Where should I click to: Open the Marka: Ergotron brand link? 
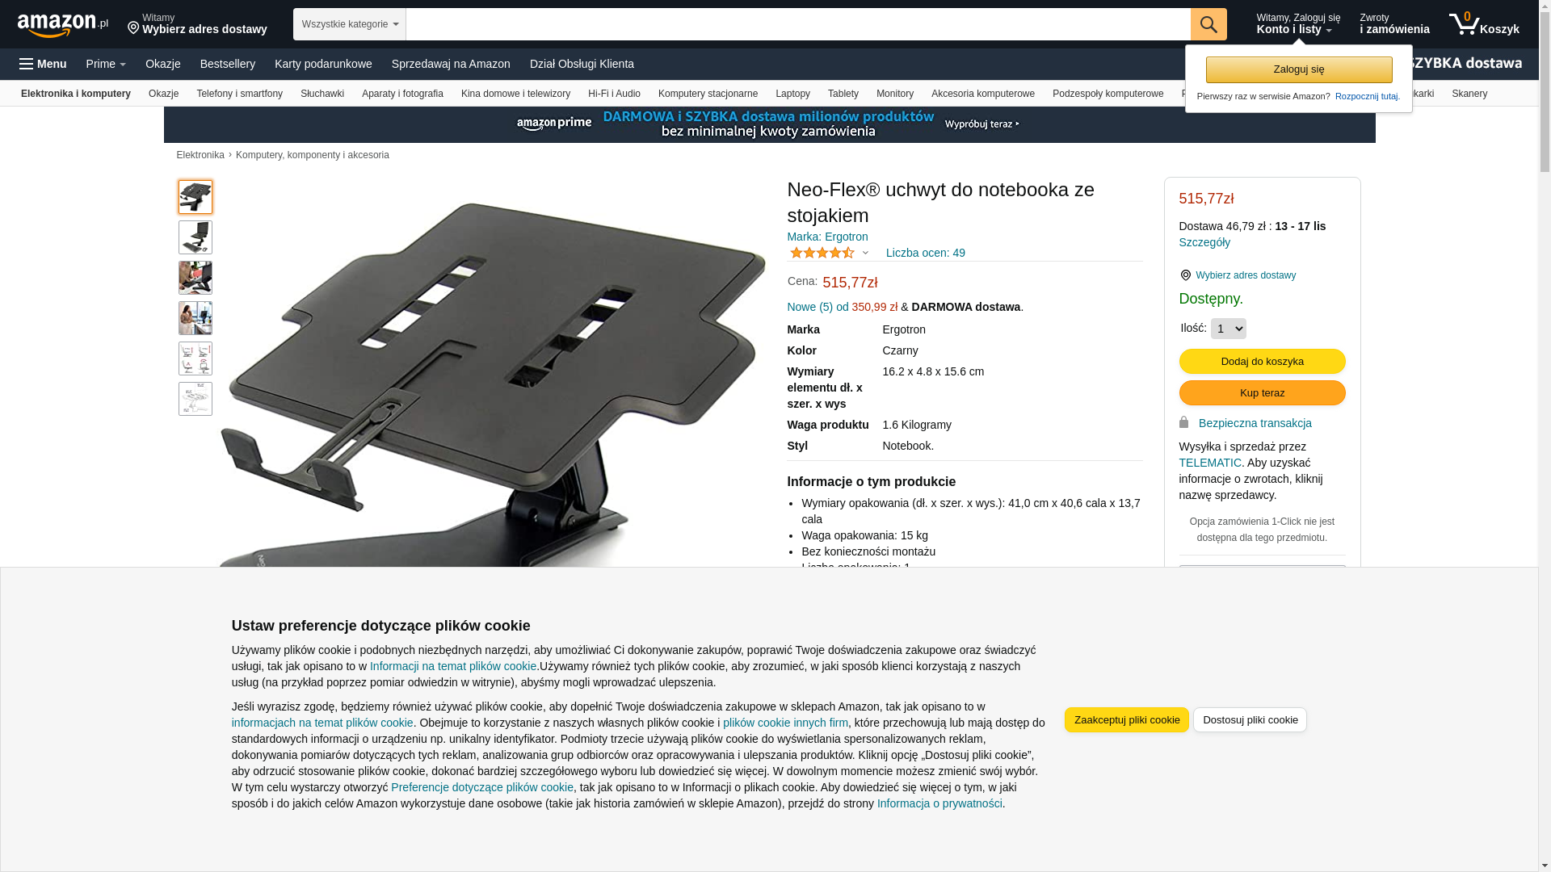(827, 237)
